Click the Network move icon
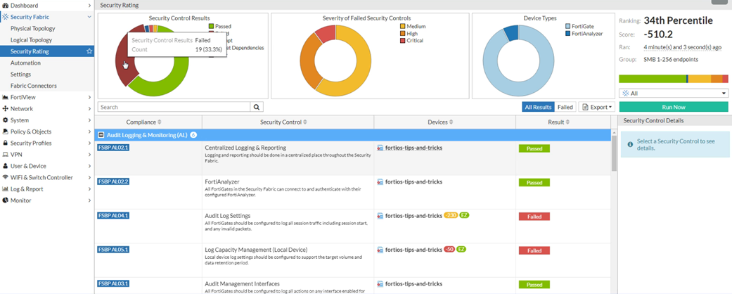The height and width of the screenshot is (294, 732). pos(6,109)
